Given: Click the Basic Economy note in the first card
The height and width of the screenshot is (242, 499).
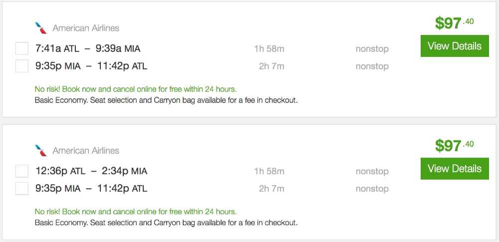Looking at the screenshot, I should pyautogui.click(x=166, y=100).
